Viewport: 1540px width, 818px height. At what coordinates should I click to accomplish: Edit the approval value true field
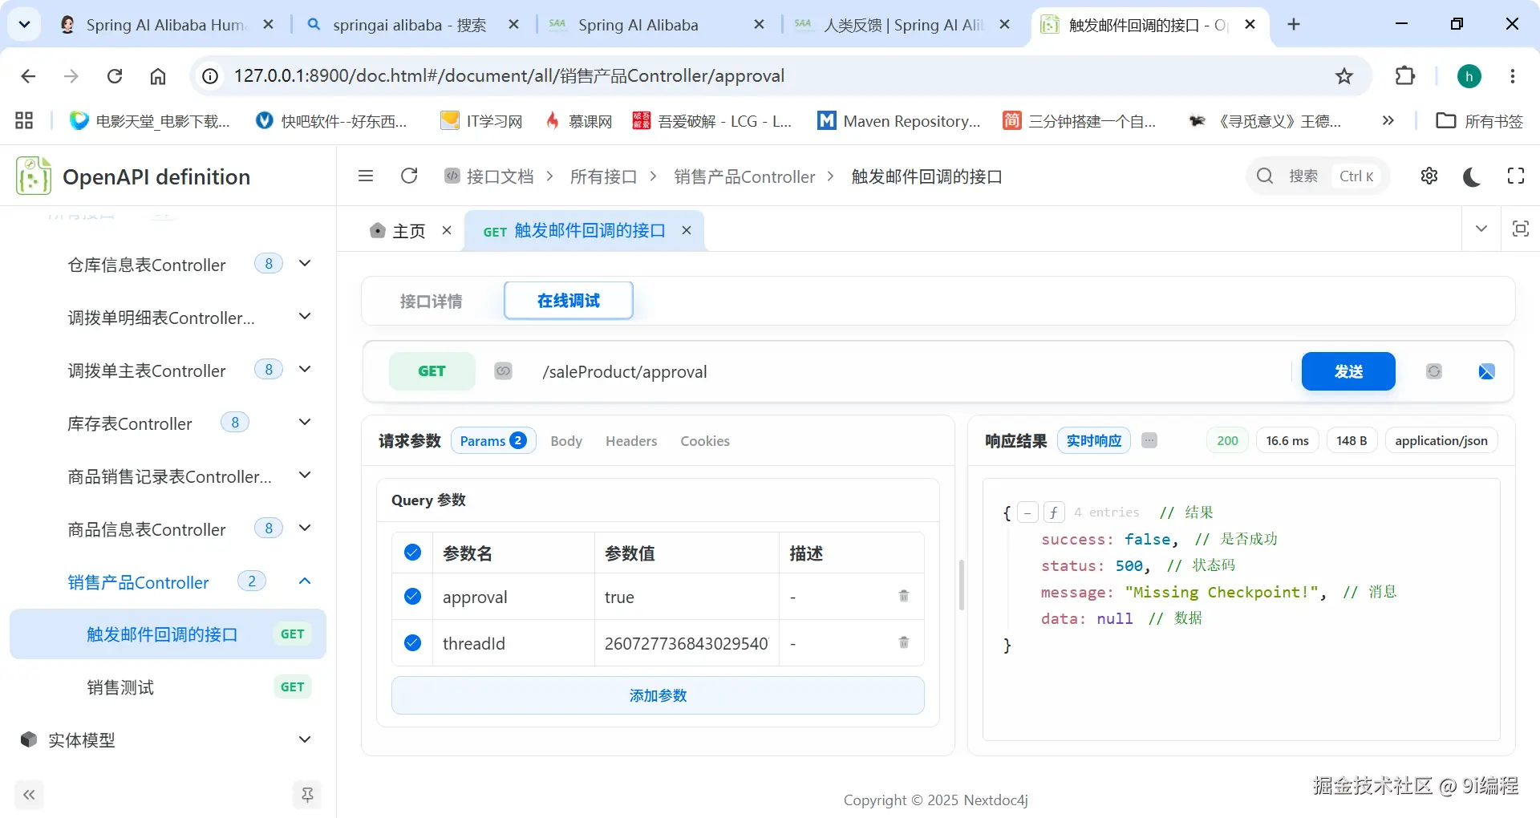[x=687, y=597]
